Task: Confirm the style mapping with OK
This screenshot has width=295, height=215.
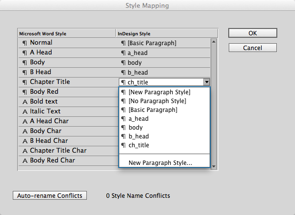Action: click(253, 33)
